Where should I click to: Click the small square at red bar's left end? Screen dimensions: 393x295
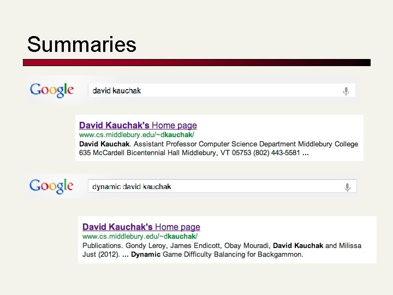25,62
